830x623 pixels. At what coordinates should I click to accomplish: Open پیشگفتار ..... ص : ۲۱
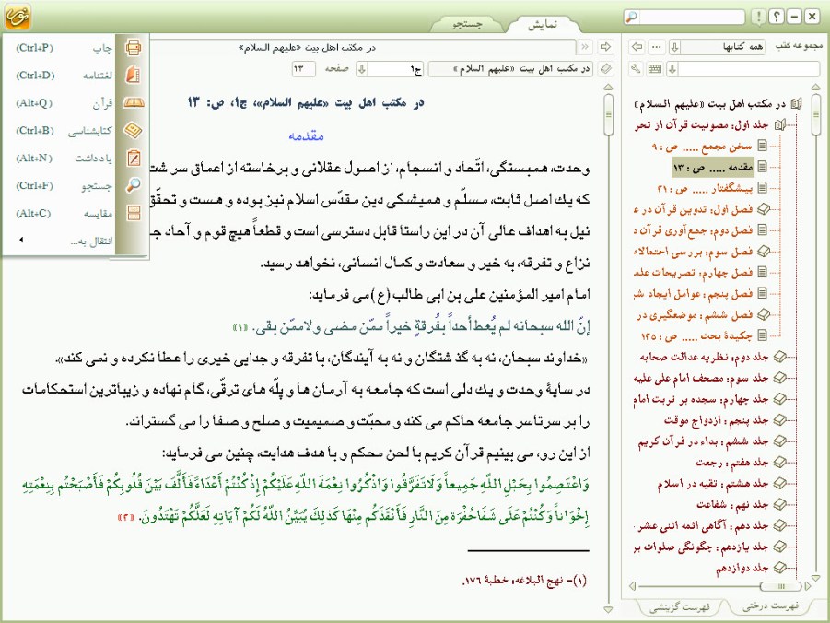tap(705, 188)
